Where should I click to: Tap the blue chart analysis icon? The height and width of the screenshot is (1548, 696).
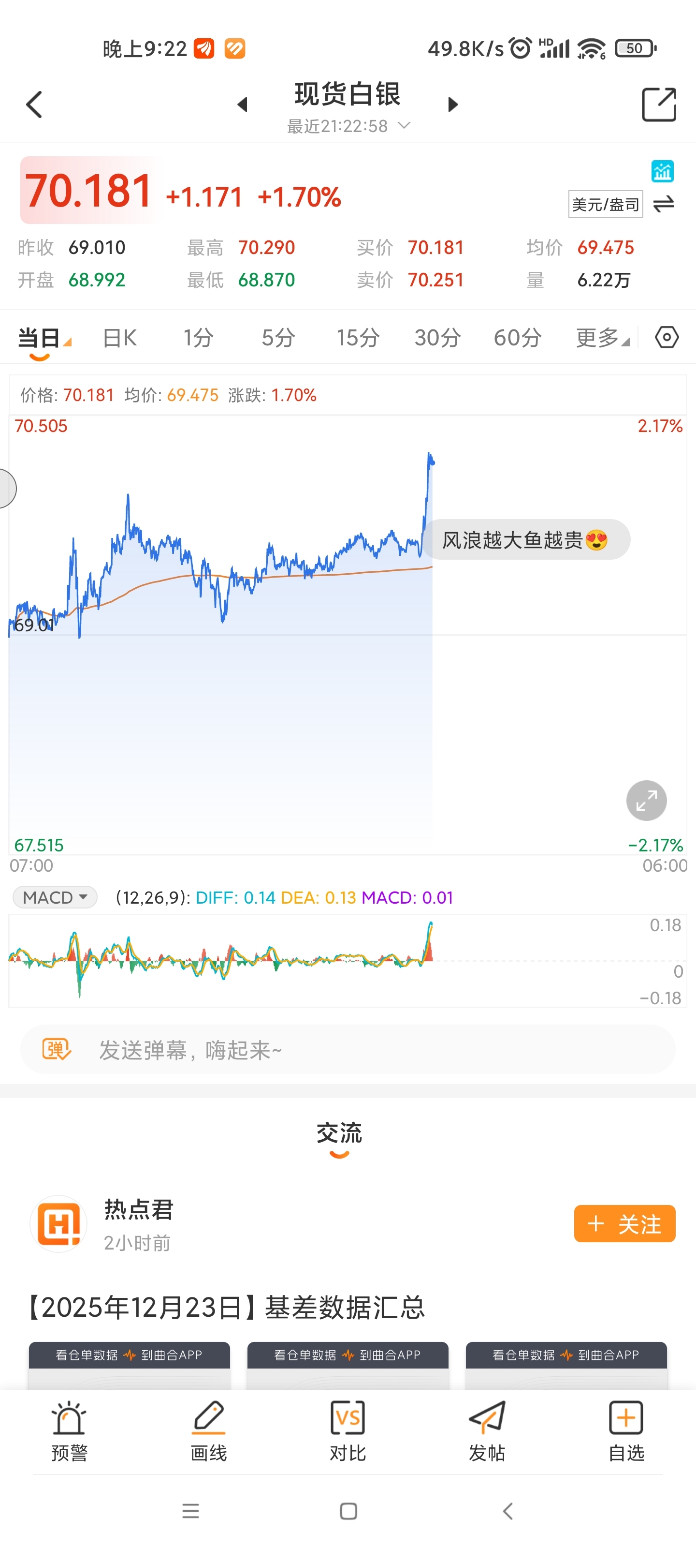662,171
